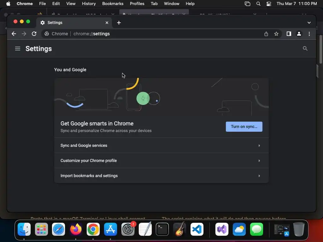Viewport: 323px width, 242px height.
Task: Click Google Chrome in the Dock
Action: (93, 229)
